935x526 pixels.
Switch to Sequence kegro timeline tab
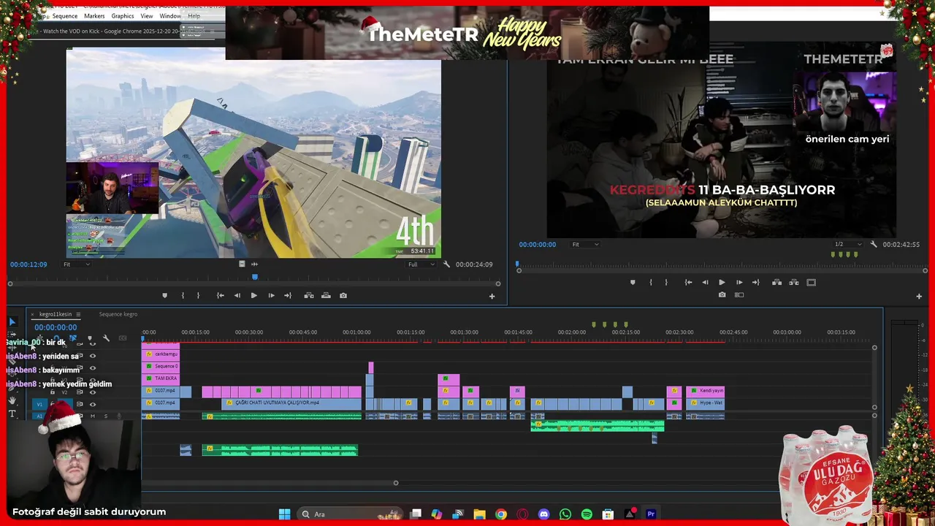tap(118, 314)
